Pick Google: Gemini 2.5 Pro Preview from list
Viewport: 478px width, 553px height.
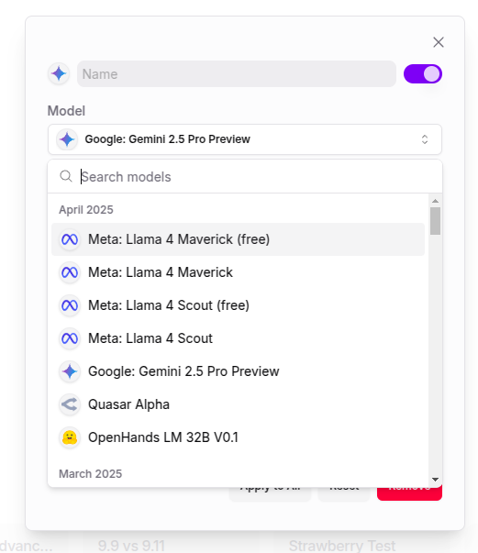[x=239, y=371]
